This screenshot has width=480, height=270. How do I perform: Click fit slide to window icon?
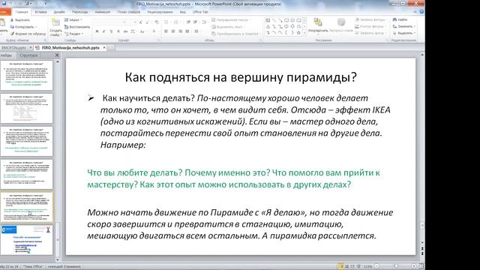421,267
